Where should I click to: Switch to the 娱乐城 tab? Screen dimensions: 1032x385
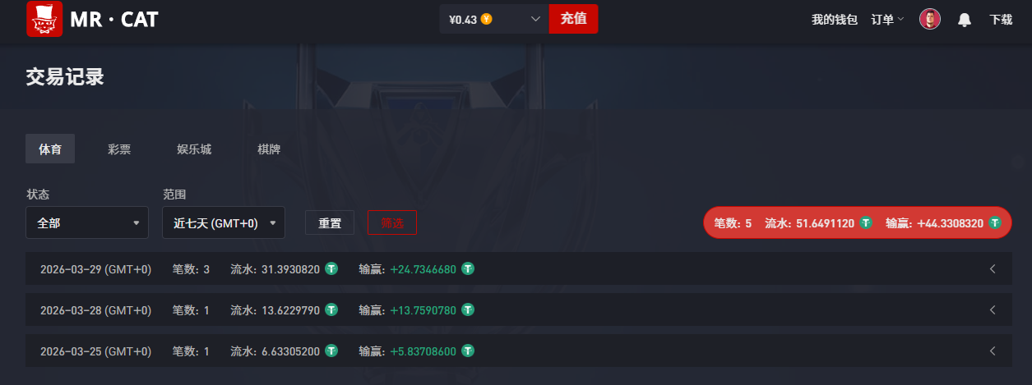pyautogui.click(x=194, y=149)
